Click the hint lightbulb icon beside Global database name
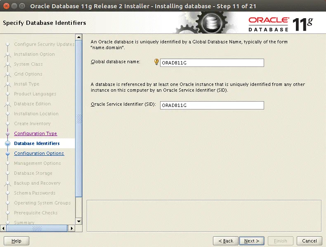 (156, 62)
